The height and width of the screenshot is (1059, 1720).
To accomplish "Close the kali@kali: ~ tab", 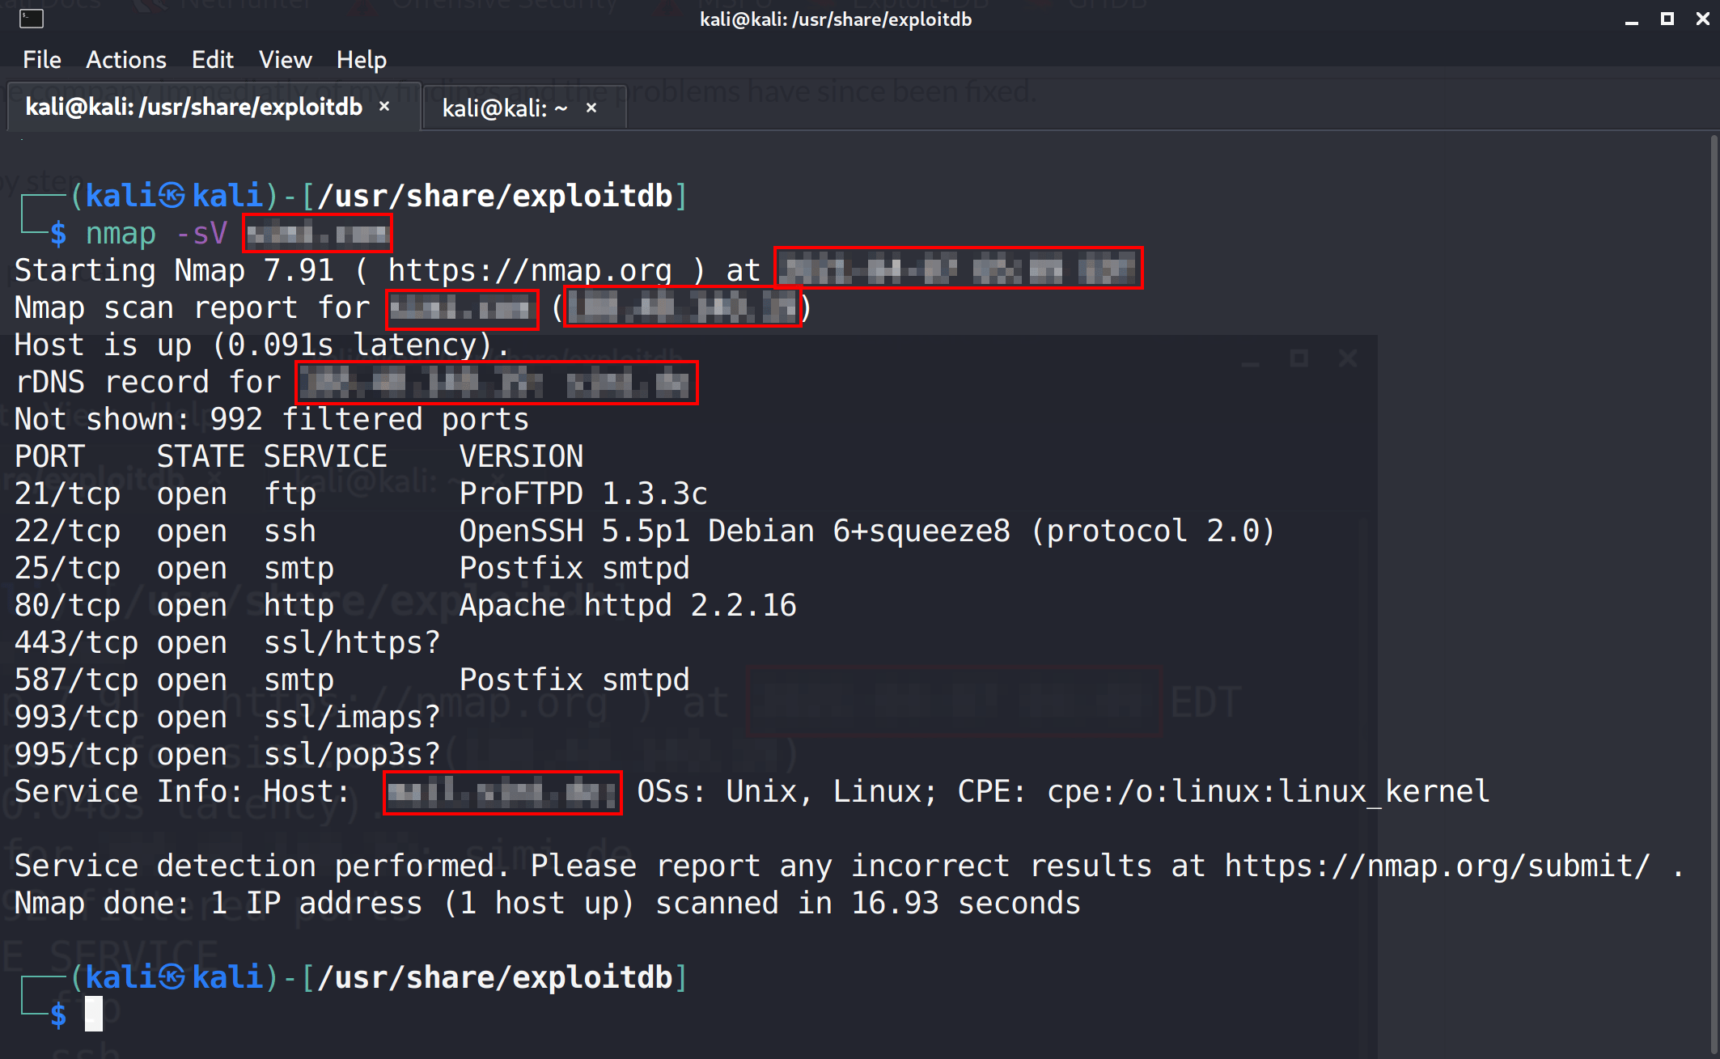I will pos(591,108).
